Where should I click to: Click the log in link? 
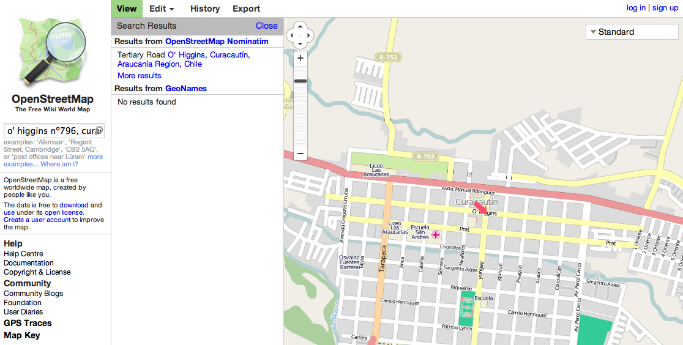636,8
